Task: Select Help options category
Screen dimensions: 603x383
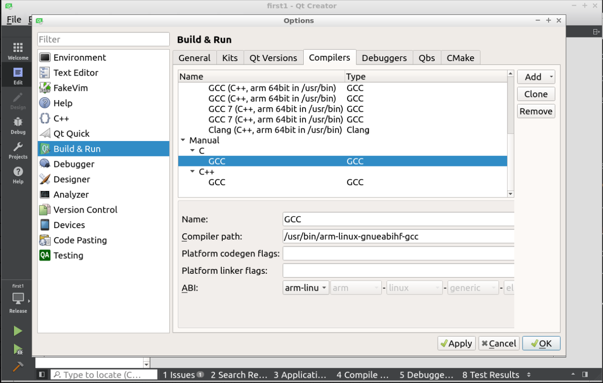Action: (x=104, y=103)
